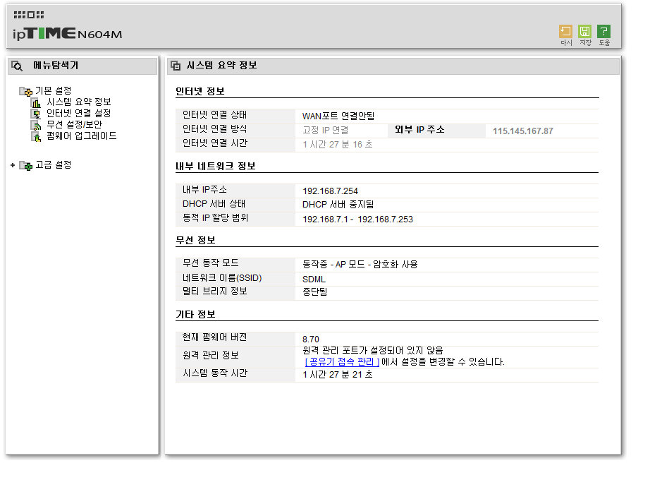This screenshot has height=487, width=650.
Task: Click the ipTIME N604M logo
Action: click(x=67, y=33)
